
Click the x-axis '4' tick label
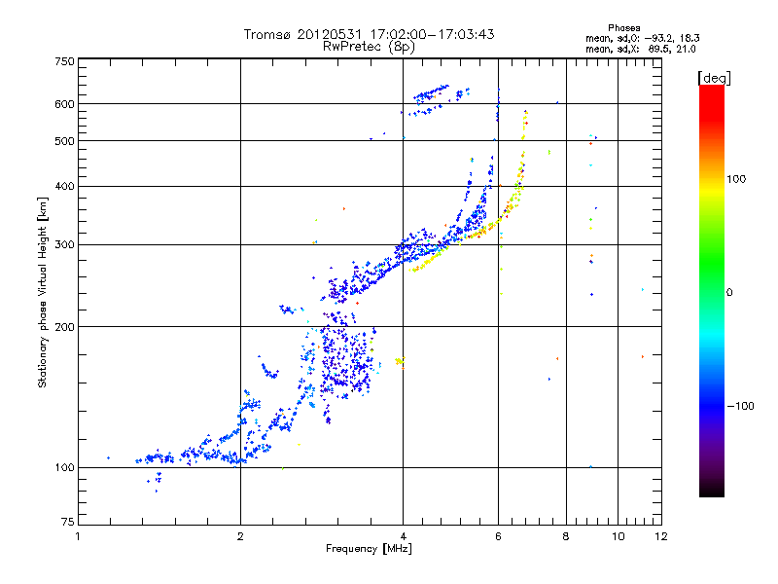click(403, 536)
